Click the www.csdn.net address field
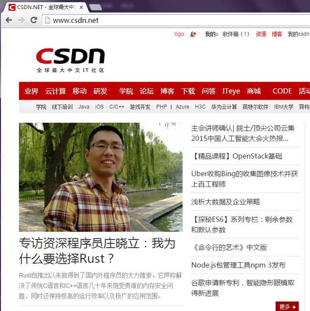The height and width of the screenshot is (311, 310). (176, 20)
